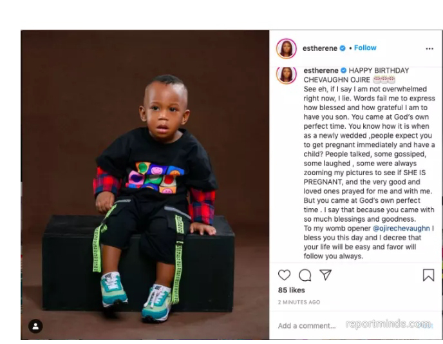View the 85 likes list

(x=291, y=290)
